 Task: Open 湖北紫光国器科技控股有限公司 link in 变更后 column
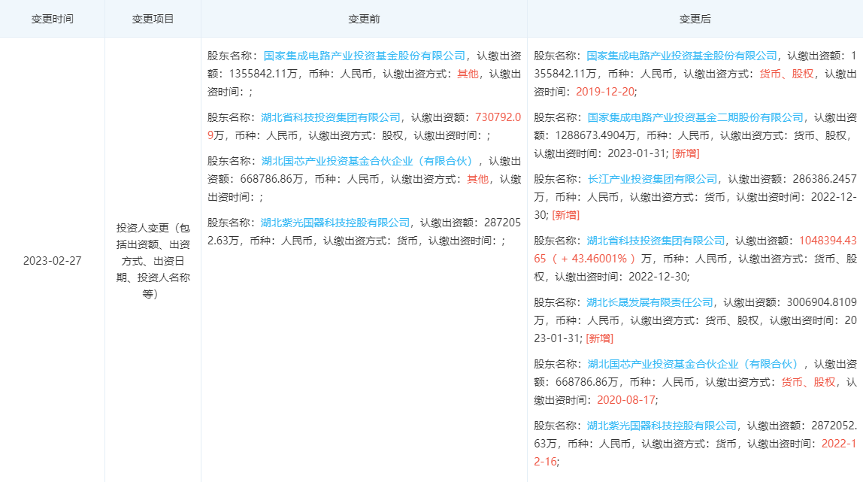tap(662, 426)
